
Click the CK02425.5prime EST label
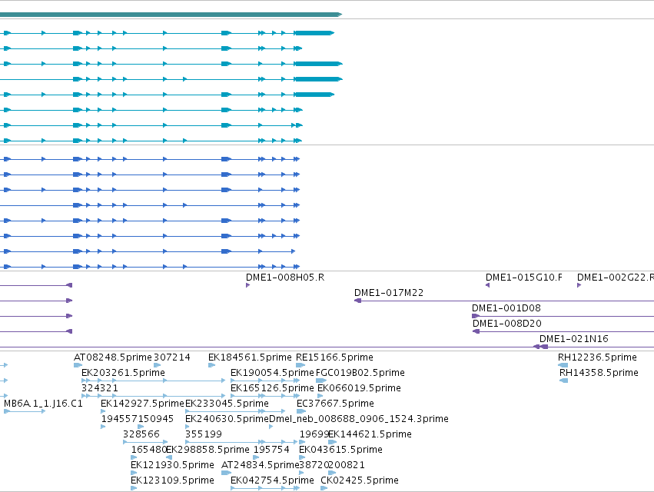360,480
